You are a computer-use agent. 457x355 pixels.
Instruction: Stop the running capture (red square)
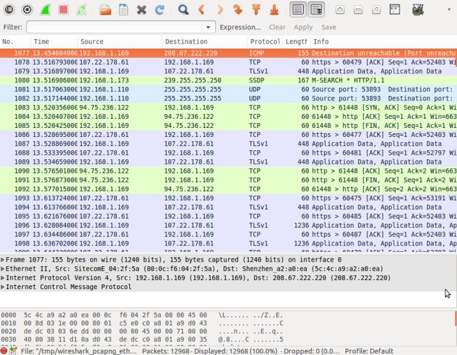[63, 10]
